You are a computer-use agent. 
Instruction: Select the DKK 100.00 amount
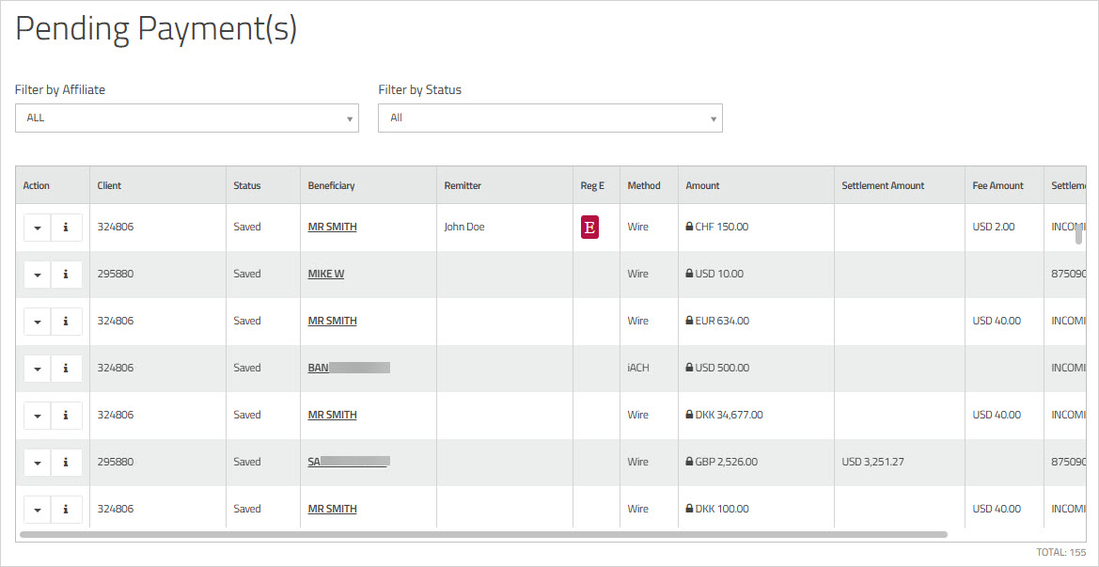pyautogui.click(x=722, y=509)
